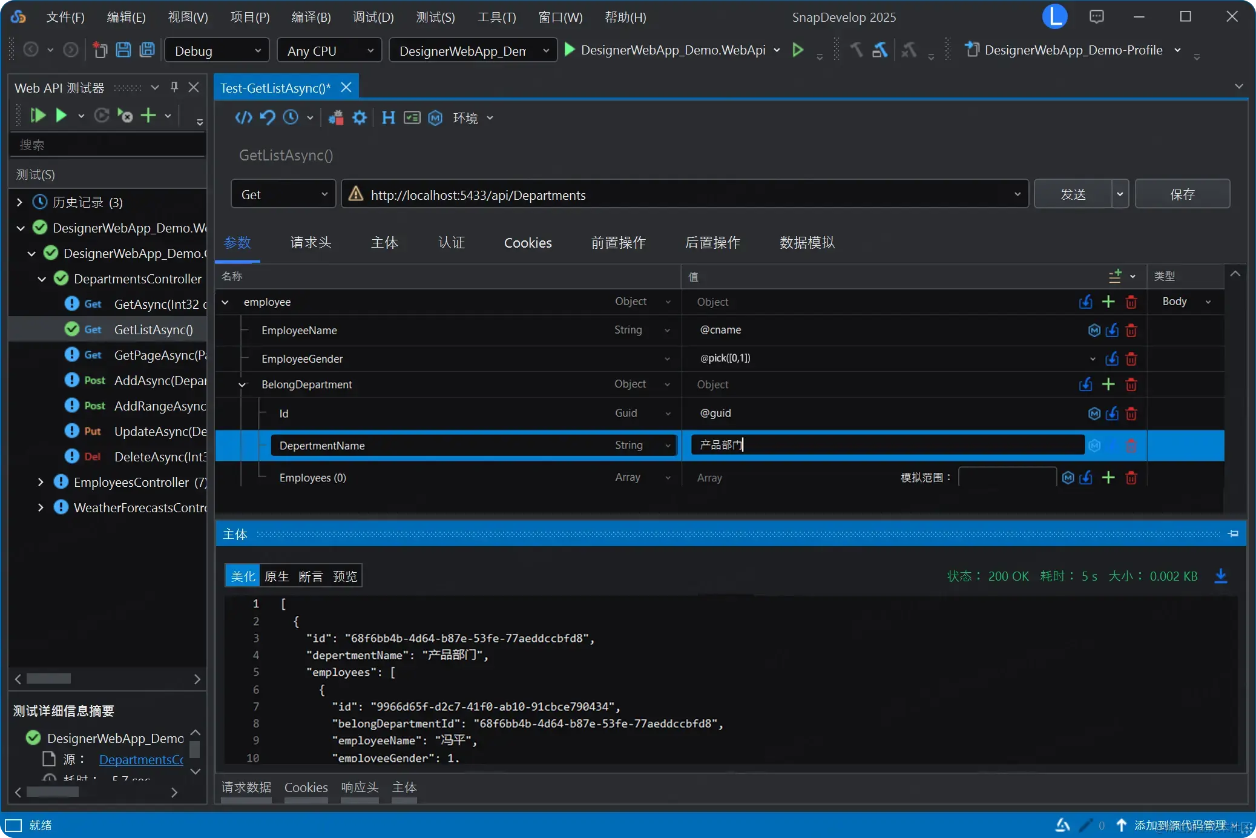Switch response view to 原生 (raw)
Viewport: 1256px width, 838px height.
click(277, 576)
